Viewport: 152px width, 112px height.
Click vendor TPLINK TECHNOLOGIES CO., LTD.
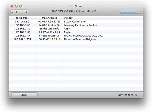[83, 36]
